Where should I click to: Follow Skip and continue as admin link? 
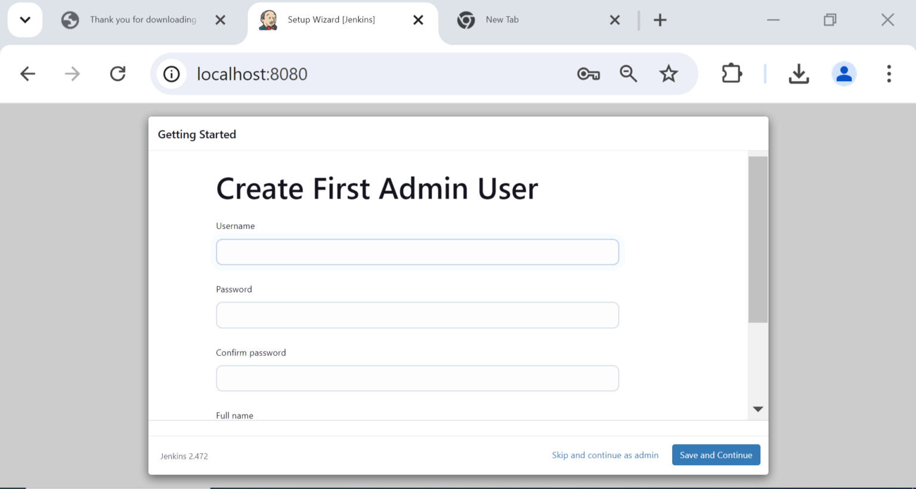click(x=605, y=455)
